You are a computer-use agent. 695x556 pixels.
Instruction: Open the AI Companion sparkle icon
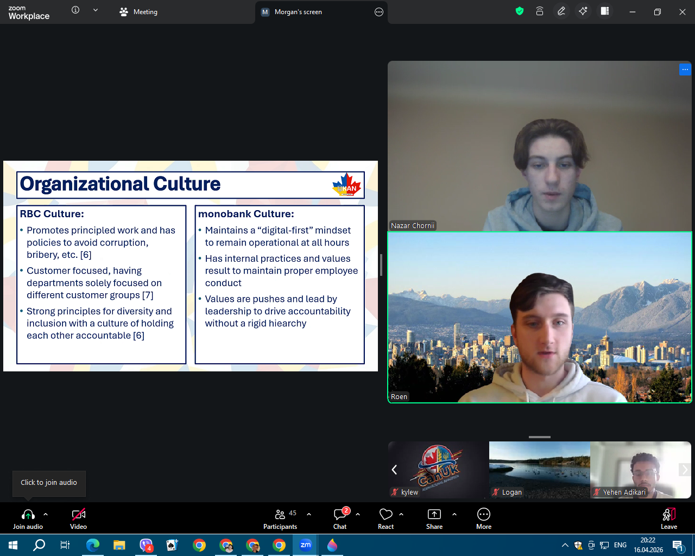pyautogui.click(x=583, y=11)
